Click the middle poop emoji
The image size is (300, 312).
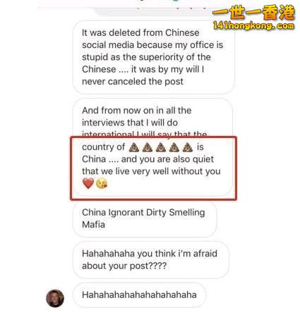161,147
